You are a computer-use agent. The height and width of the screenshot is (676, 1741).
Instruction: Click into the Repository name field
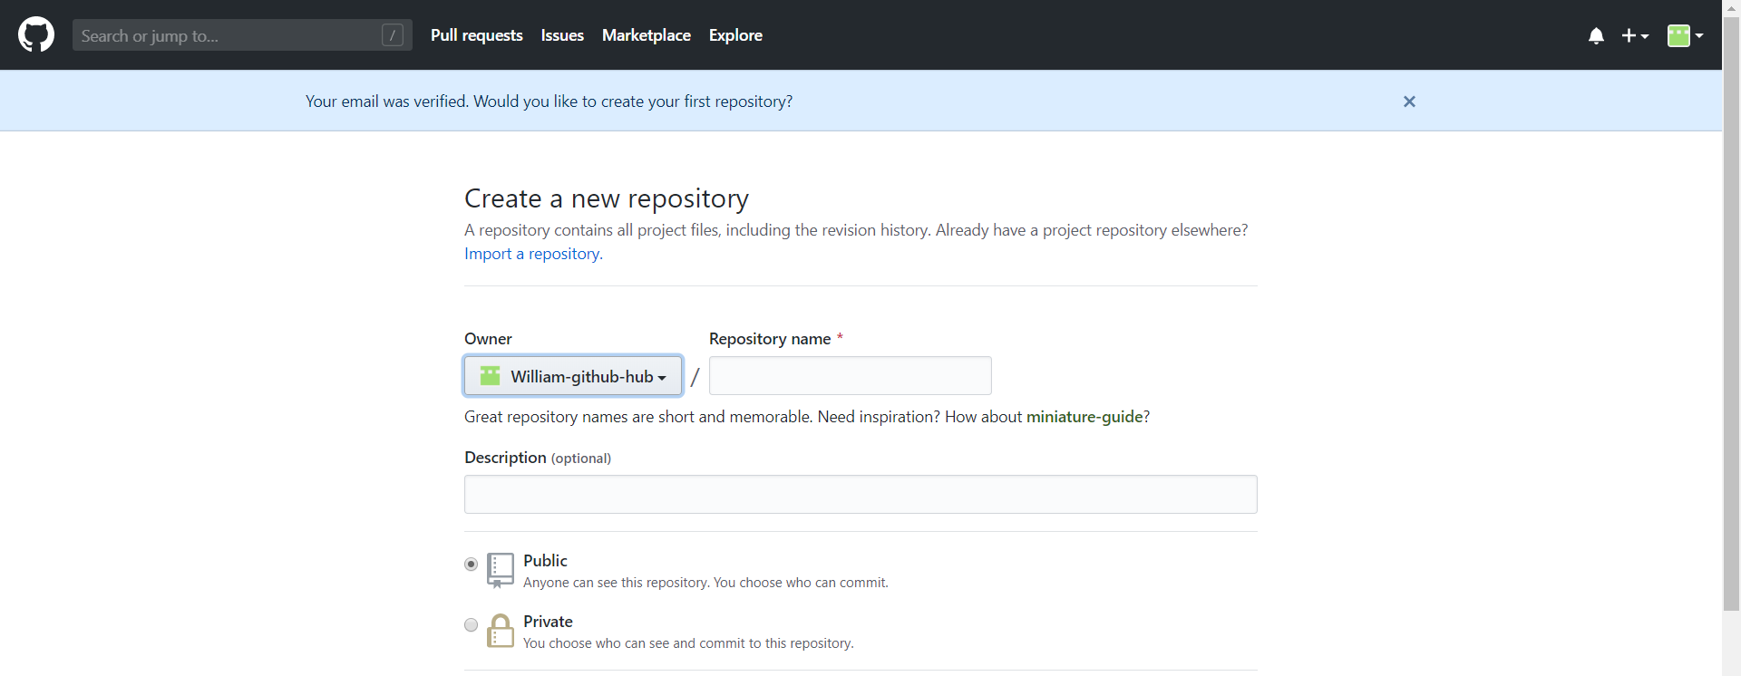[851, 375]
